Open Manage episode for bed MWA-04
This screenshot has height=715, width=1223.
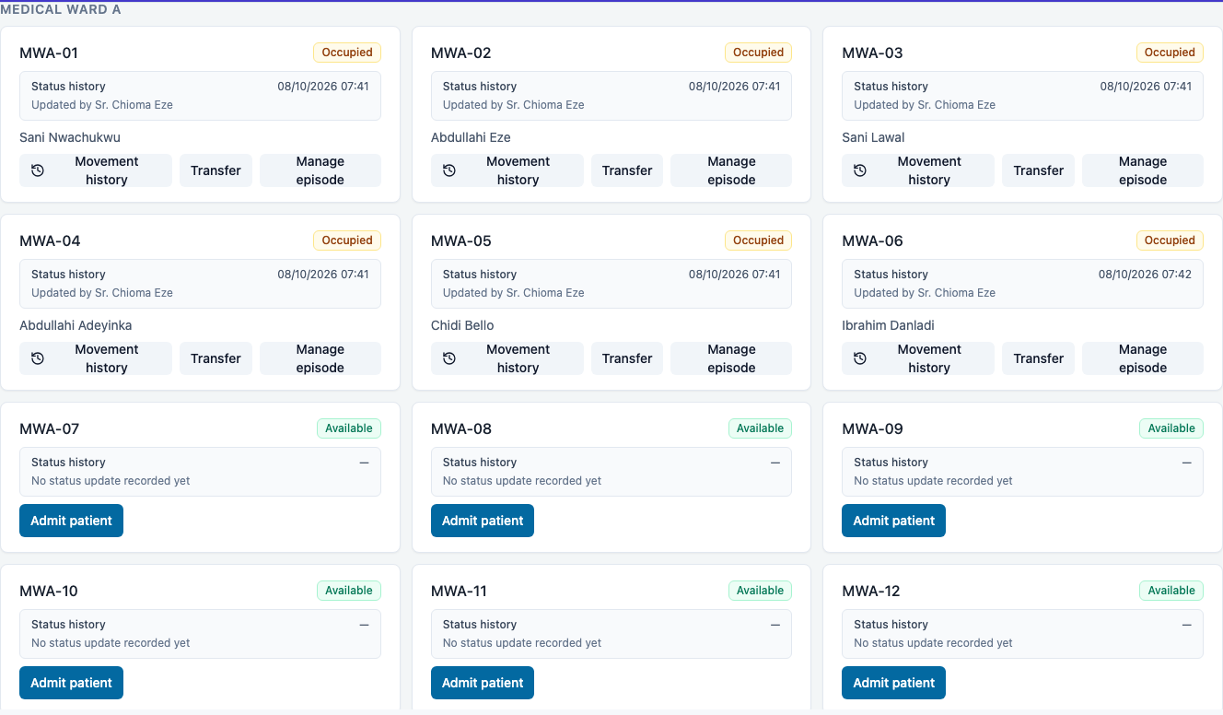click(320, 358)
